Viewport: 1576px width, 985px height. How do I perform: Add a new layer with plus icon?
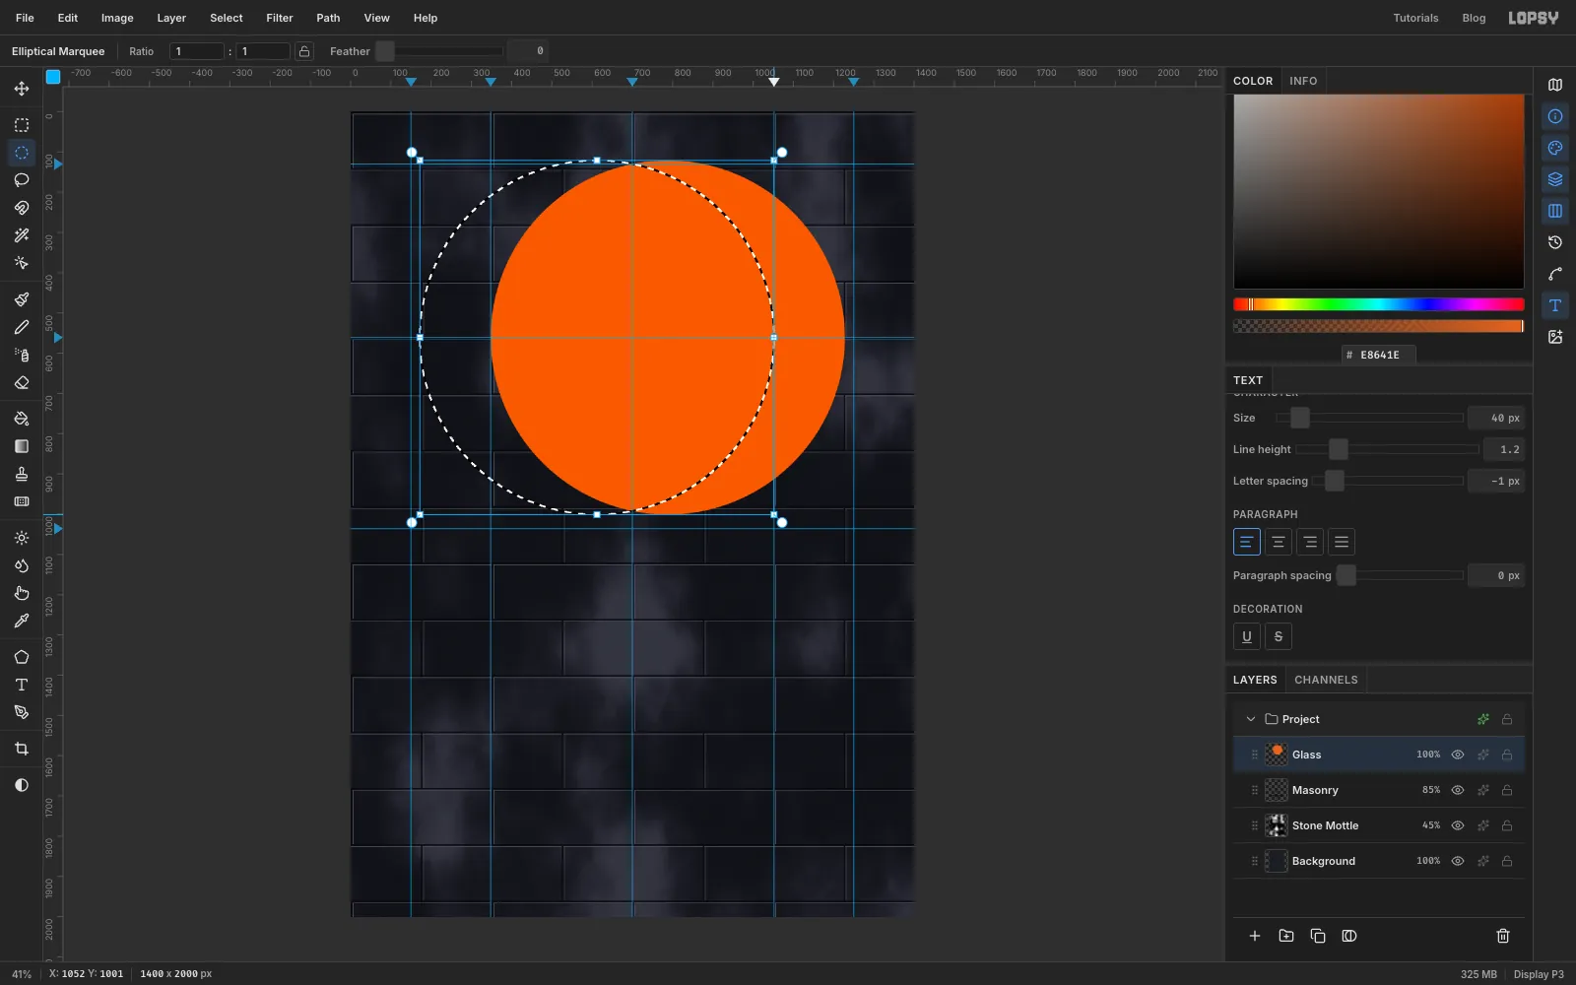[x=1255, y=936]
